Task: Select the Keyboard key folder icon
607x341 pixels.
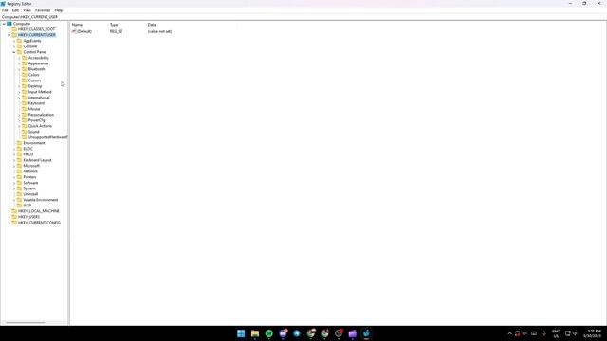Action: click(25, 103)
